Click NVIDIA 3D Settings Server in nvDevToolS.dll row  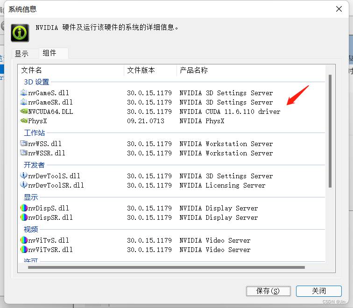pos(226,176)
